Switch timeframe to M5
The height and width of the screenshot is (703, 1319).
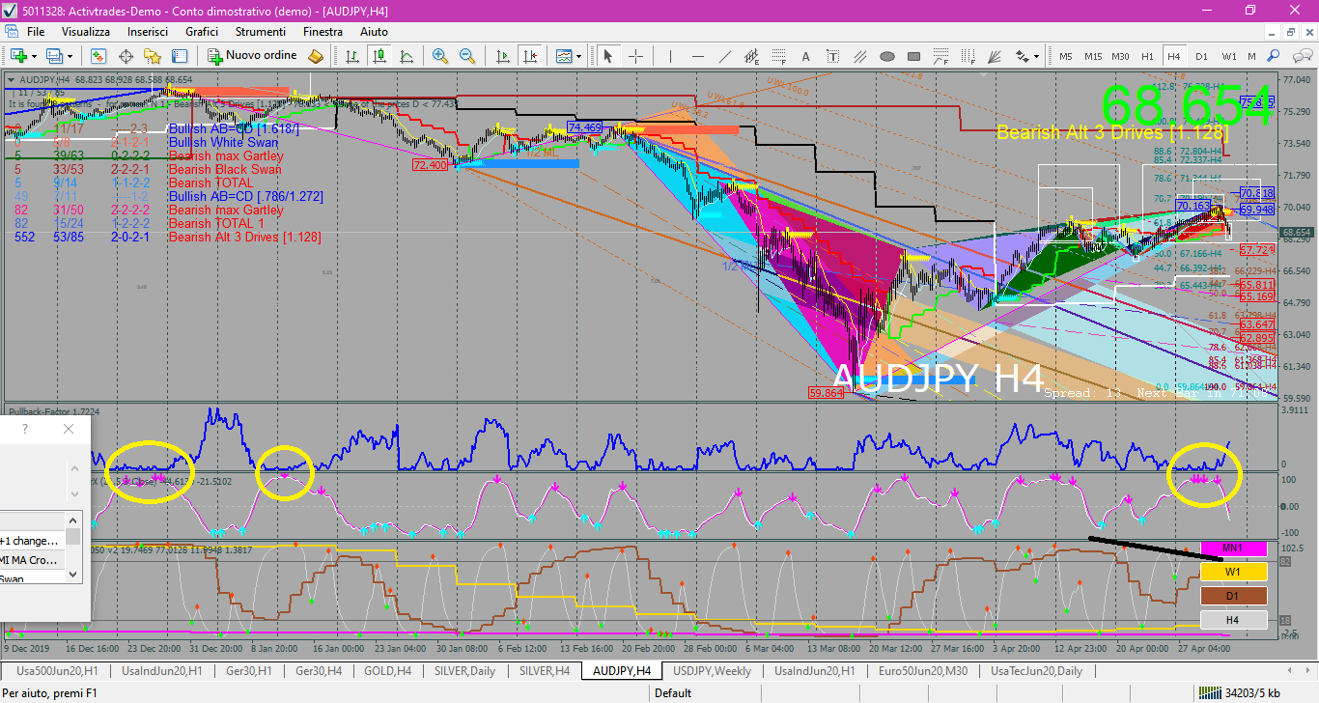tap(1066, 56)
